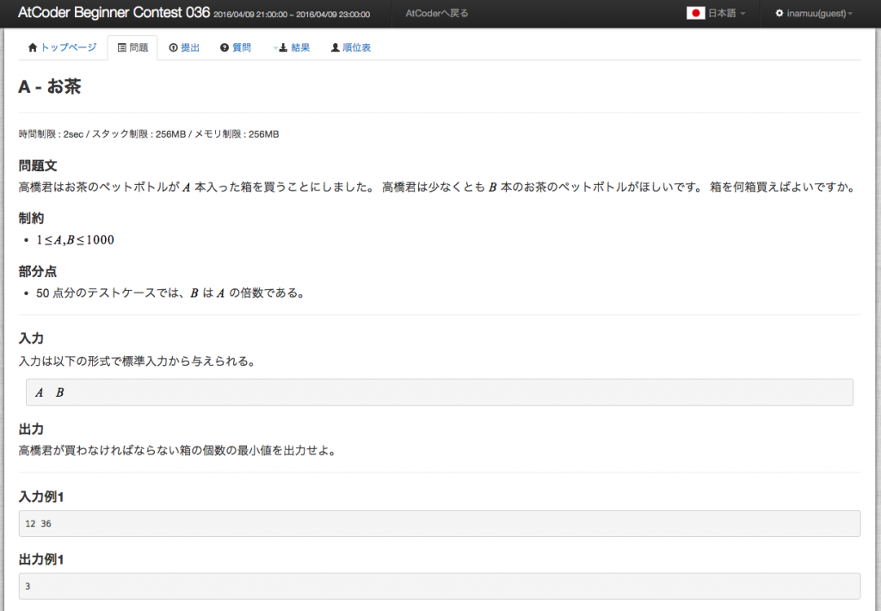The image size is (881, 611).
Task: Click the 出力 section heading
Action: (31, 429)
